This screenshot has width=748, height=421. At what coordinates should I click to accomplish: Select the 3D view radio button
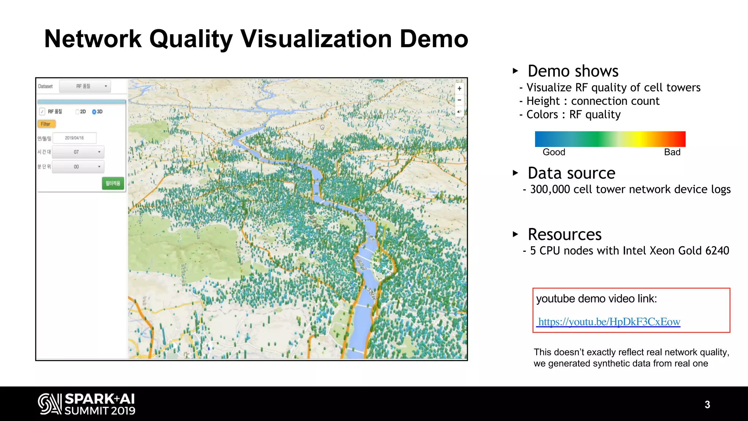point(94,112)
